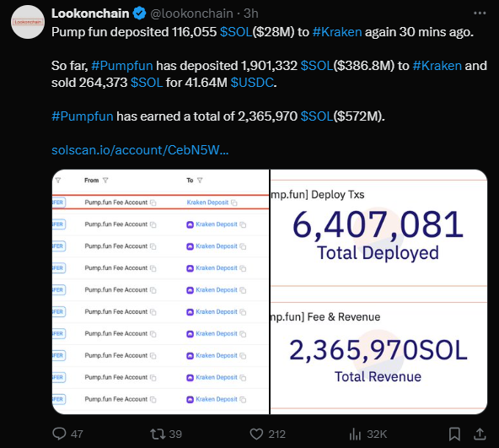Open the transfers table image
Viewport: 499px width, 448px height.
pyautogui.click(x=161, y=292)
